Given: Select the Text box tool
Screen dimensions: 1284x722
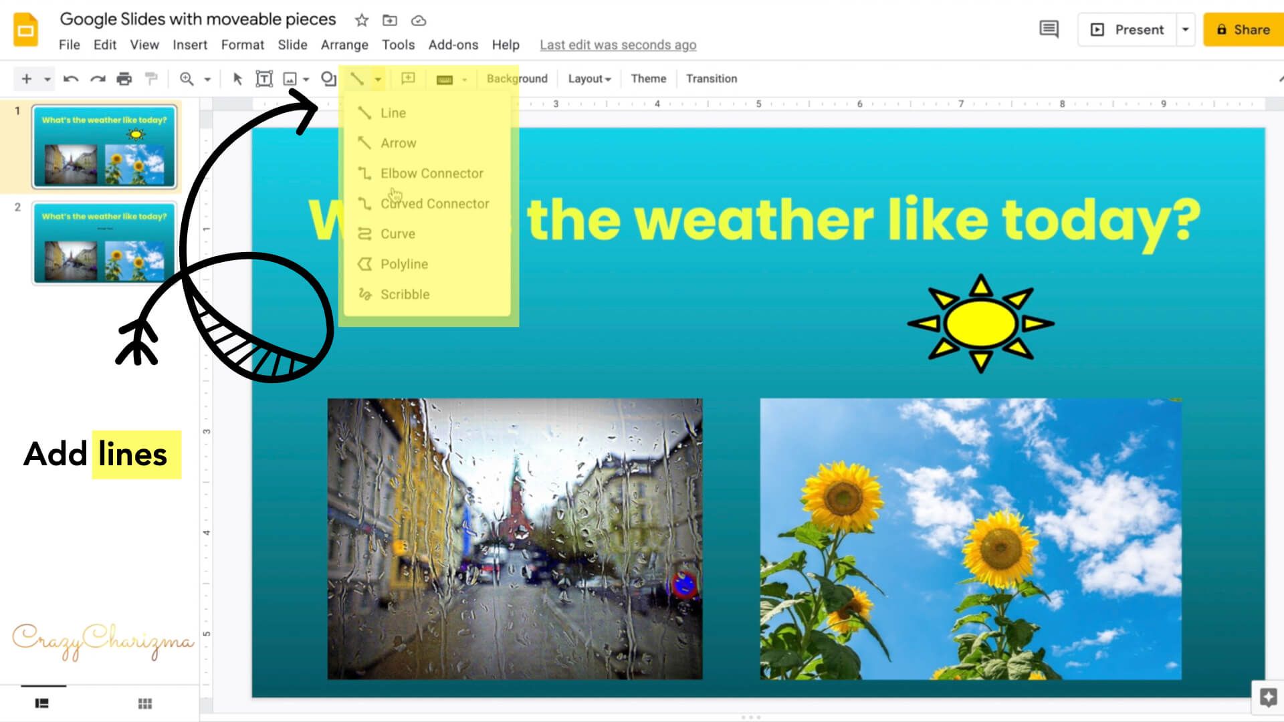Looking at the screenshot, I should click(x=264, y=78).
